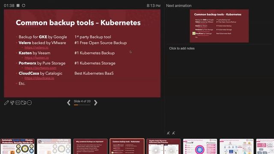This screenshot has width=274, height=154.
Task: Decrease notes text size
Action: tap(173, 133)
